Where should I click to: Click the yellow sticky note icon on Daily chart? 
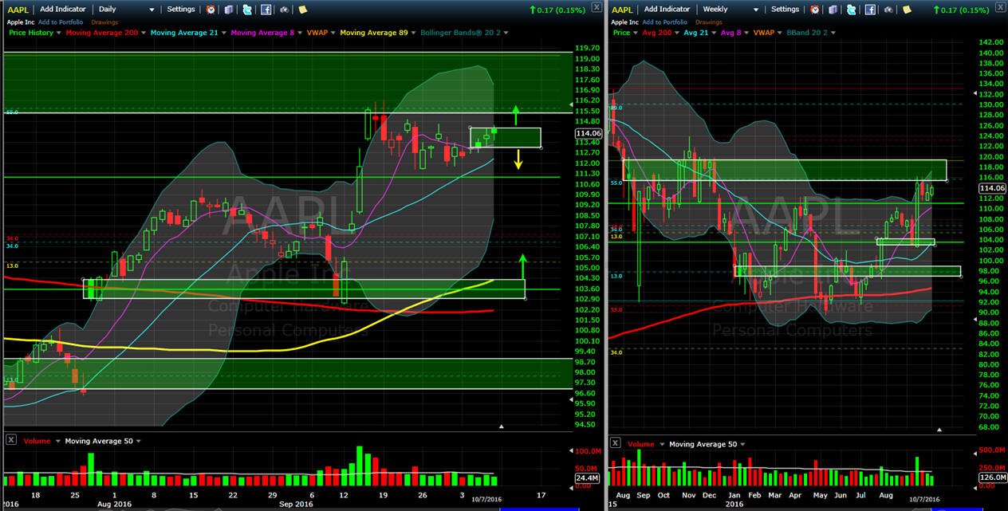coord(302,10)
